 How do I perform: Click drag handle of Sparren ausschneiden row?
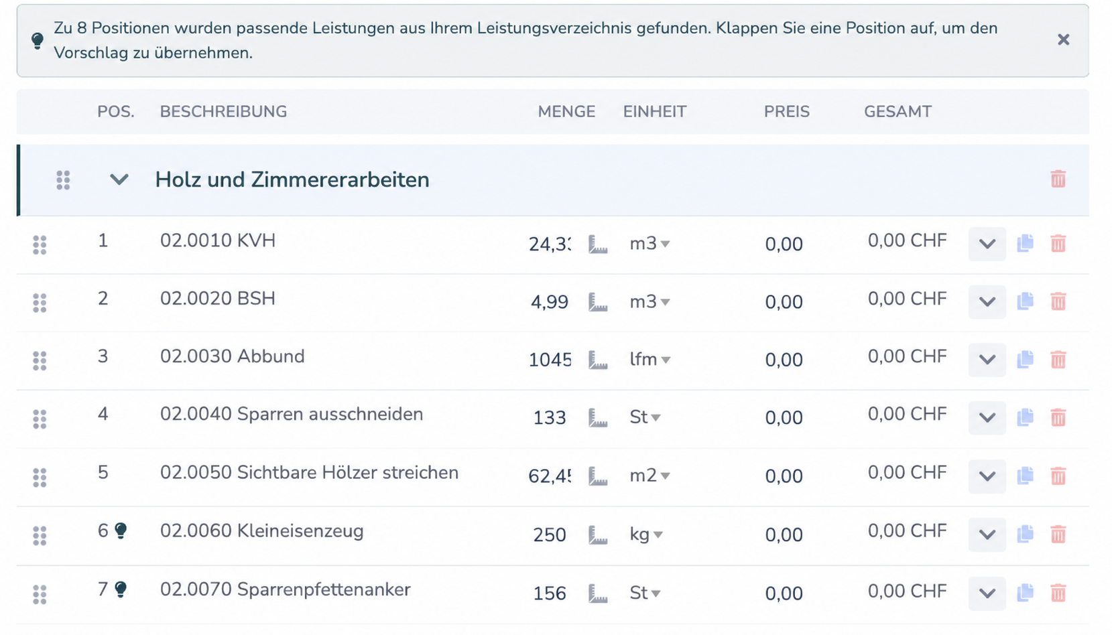40,419
